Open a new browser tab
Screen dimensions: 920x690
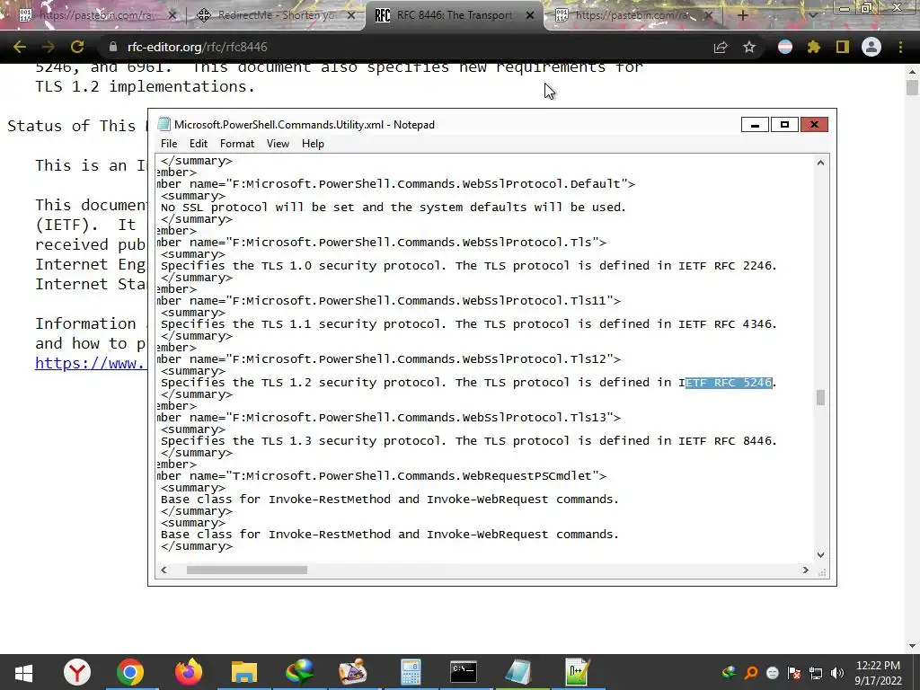[x=742, y=15]
